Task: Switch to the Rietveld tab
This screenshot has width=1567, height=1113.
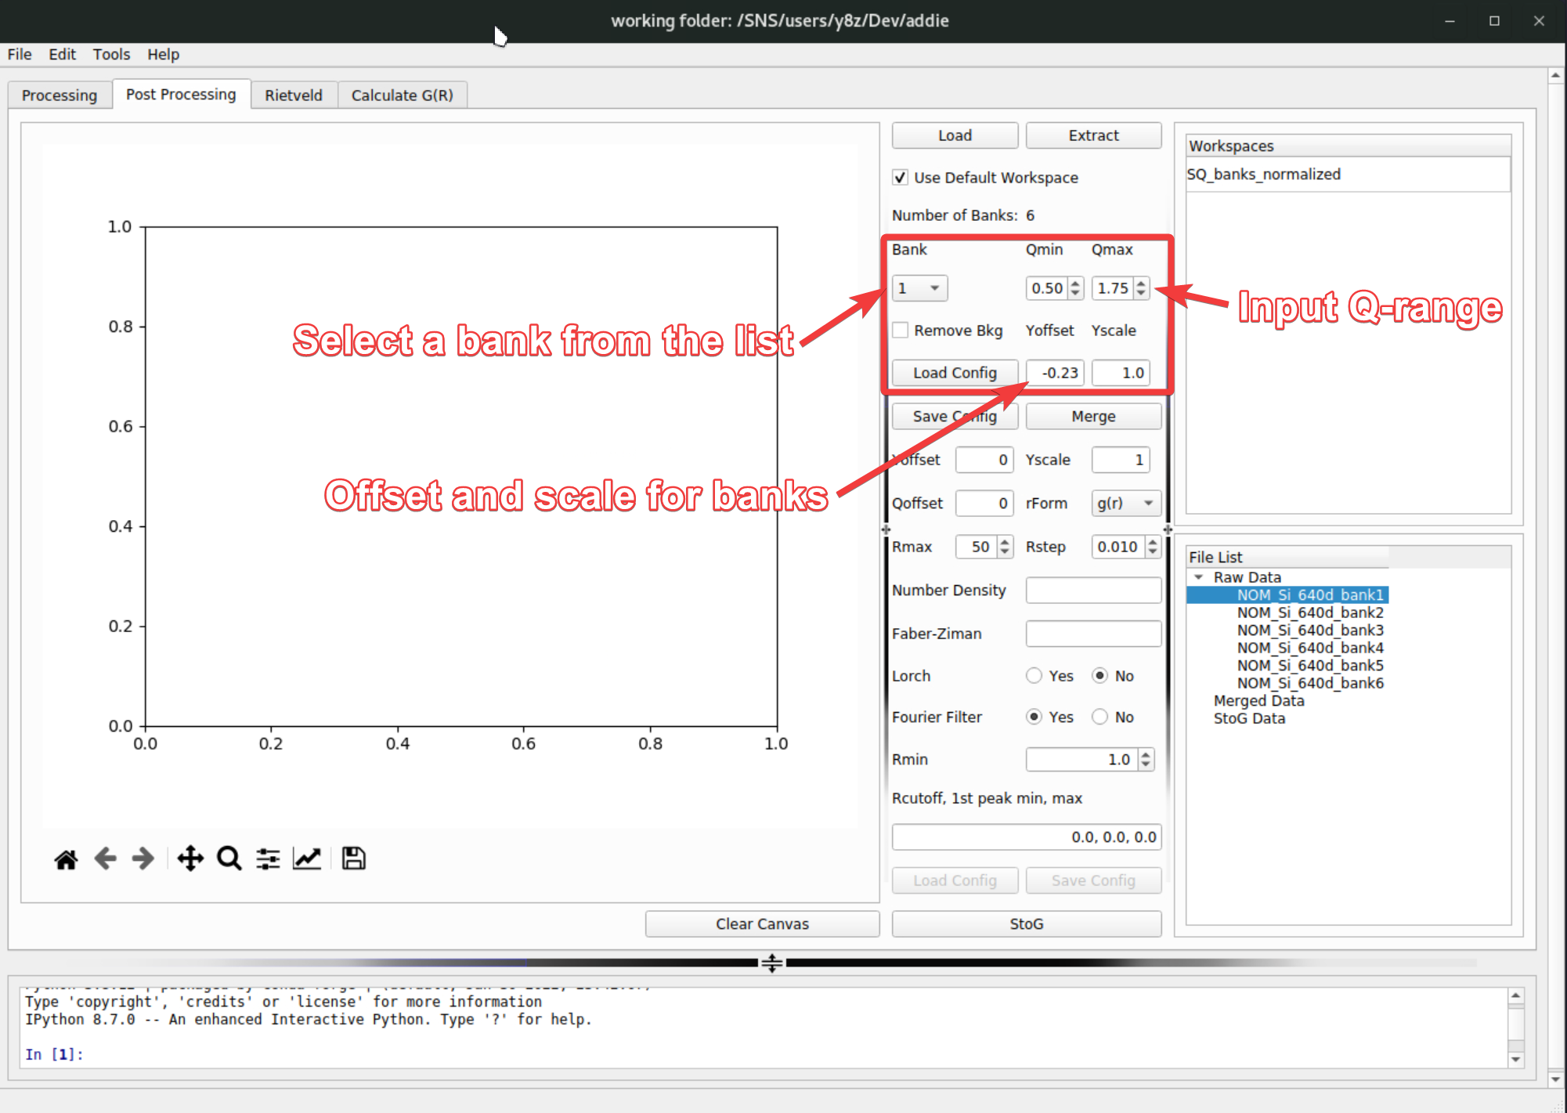Action: click(x=293, y=96)
